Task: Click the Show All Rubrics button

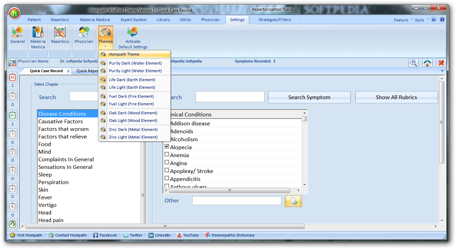Action: point(396,97)
